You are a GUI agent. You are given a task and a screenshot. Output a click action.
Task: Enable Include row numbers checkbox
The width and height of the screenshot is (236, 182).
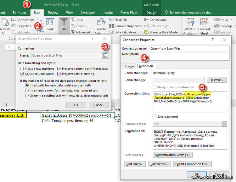pos(22,69)
